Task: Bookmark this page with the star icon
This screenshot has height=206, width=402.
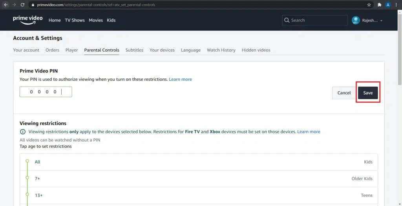Action: pos(369,5)
